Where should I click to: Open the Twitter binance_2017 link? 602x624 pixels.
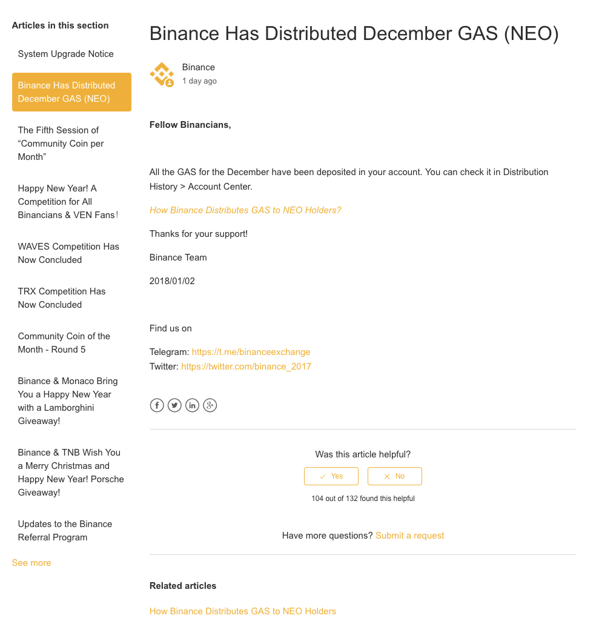pyautogui.click(x=246, y=366)
